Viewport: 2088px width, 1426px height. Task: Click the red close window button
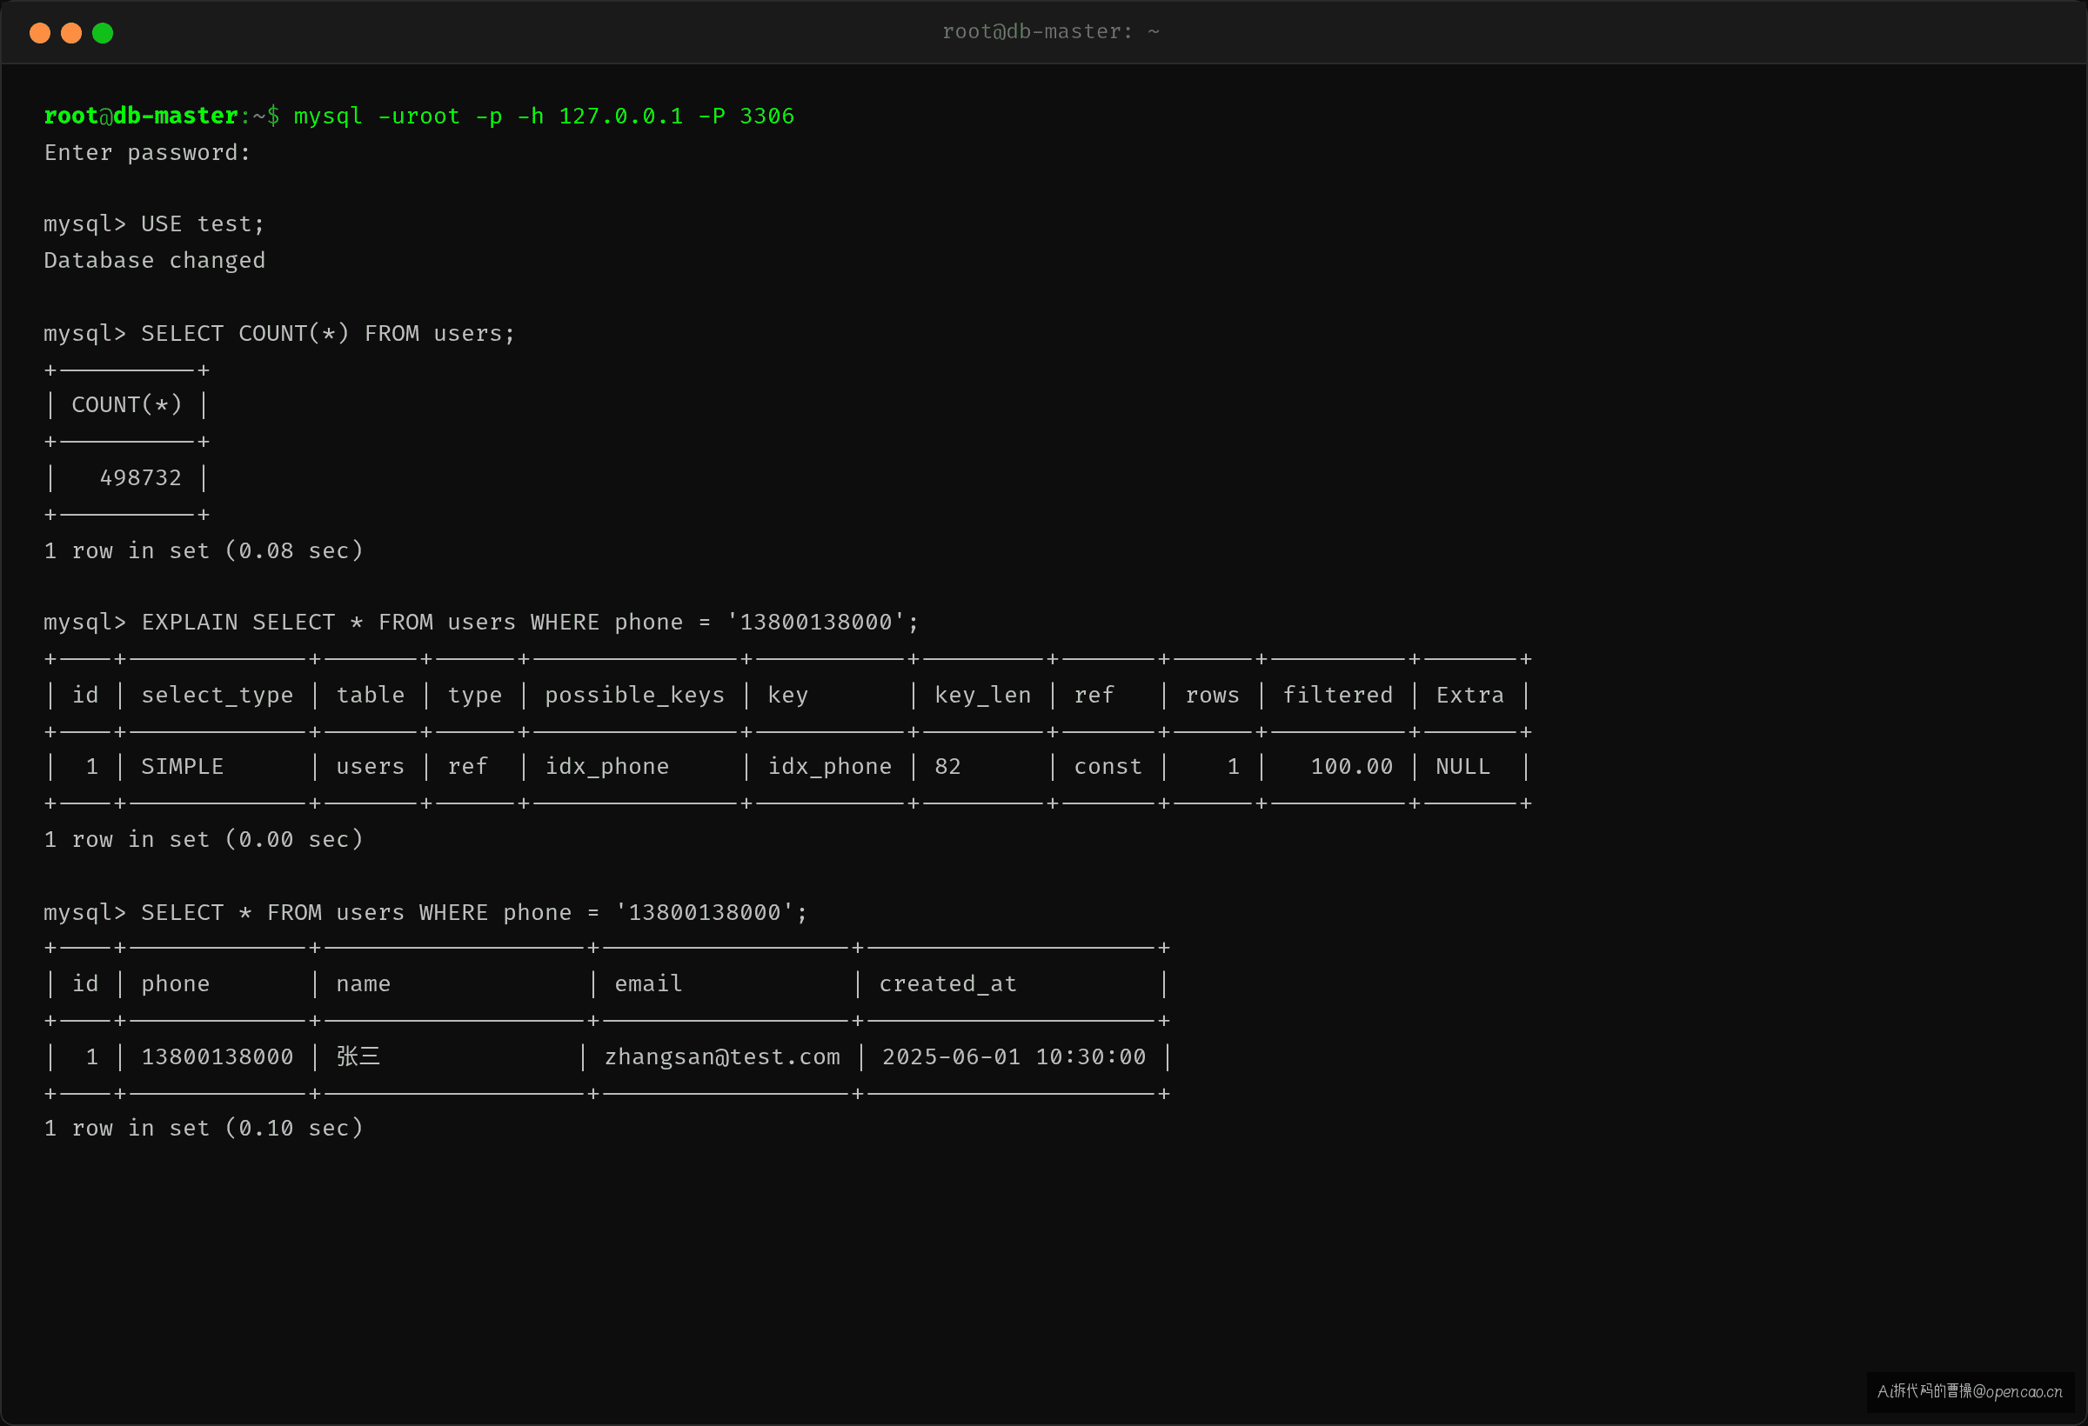pyautogui.click(x=39, y=33)
